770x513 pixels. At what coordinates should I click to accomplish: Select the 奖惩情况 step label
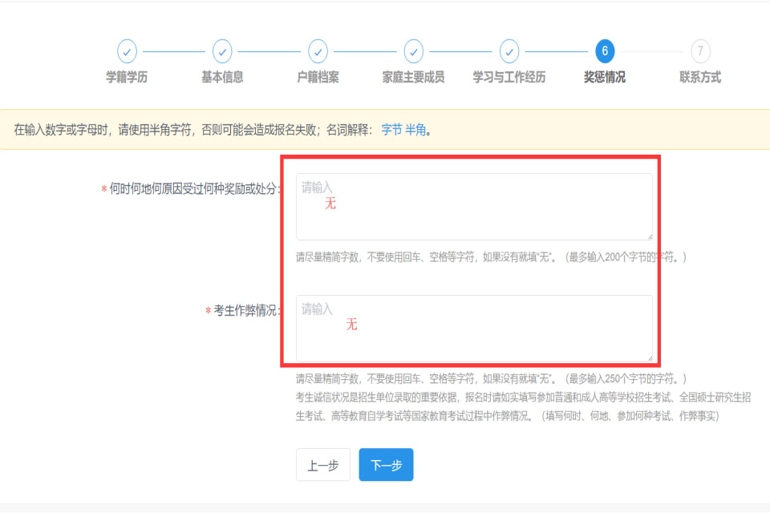tap(605, 78)
